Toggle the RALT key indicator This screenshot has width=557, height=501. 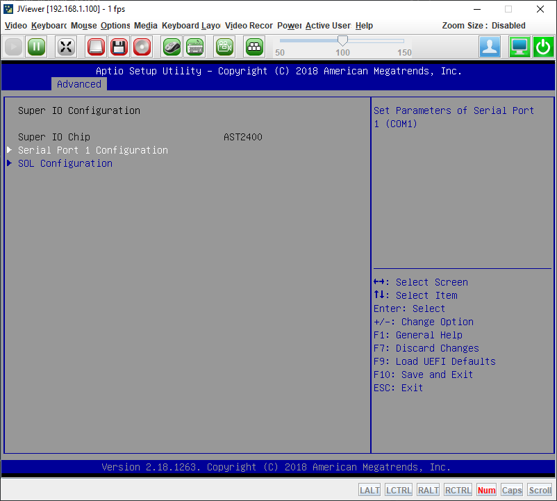[x=428, y=491]
